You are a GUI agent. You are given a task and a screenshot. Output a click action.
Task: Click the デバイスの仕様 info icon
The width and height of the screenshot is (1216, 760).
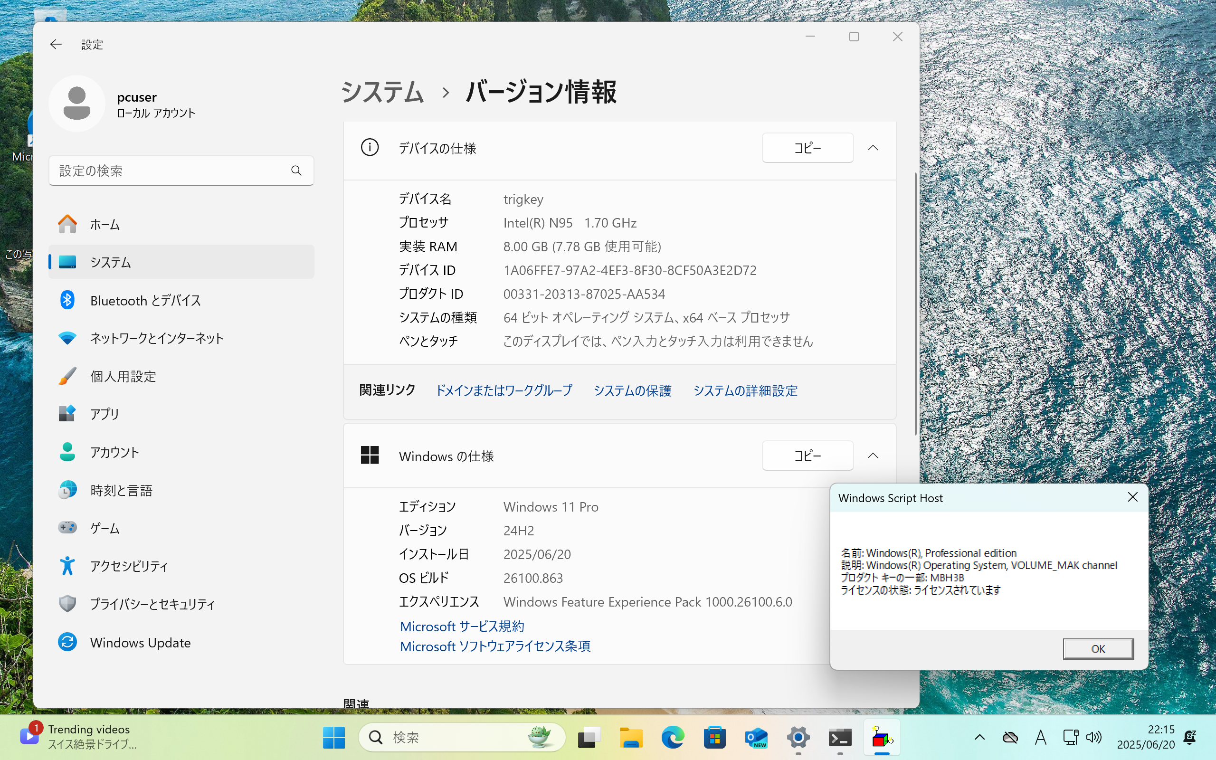370,147
